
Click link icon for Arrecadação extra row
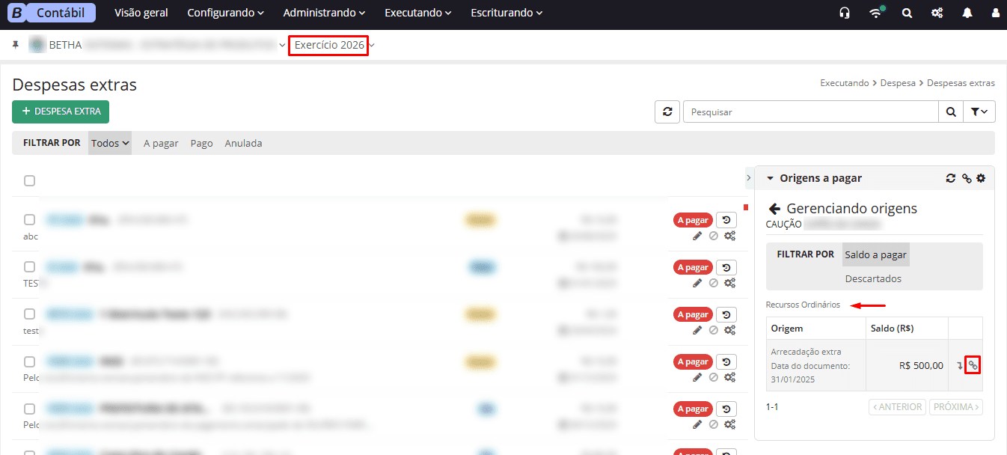click(973, 365)
